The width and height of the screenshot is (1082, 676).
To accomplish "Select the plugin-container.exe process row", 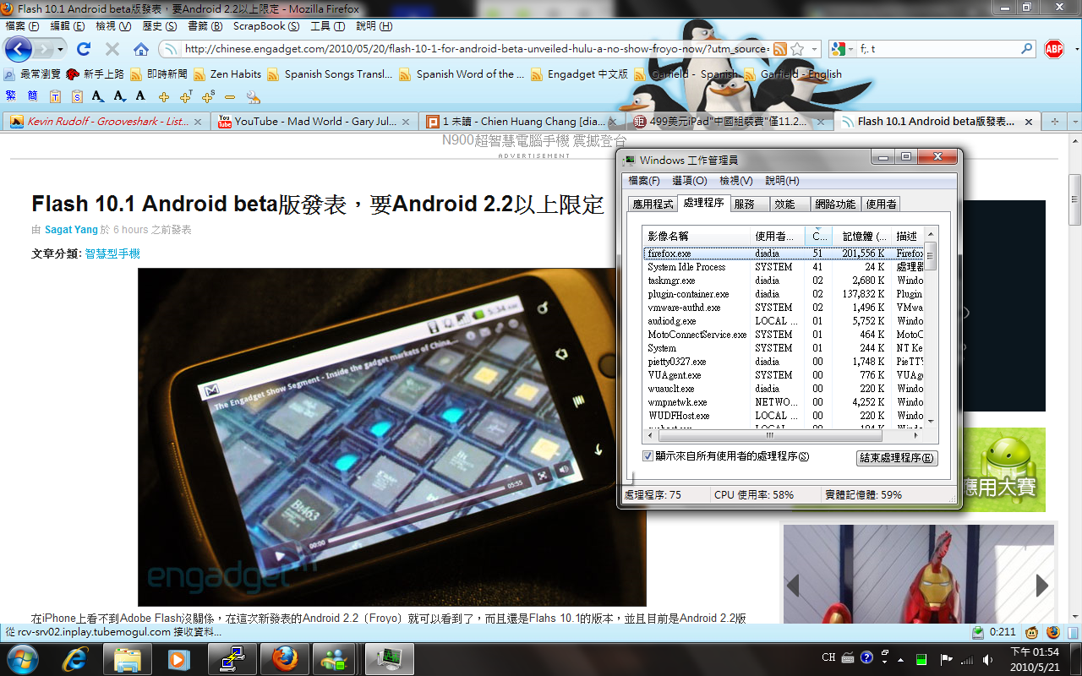I will coord(784,294).
